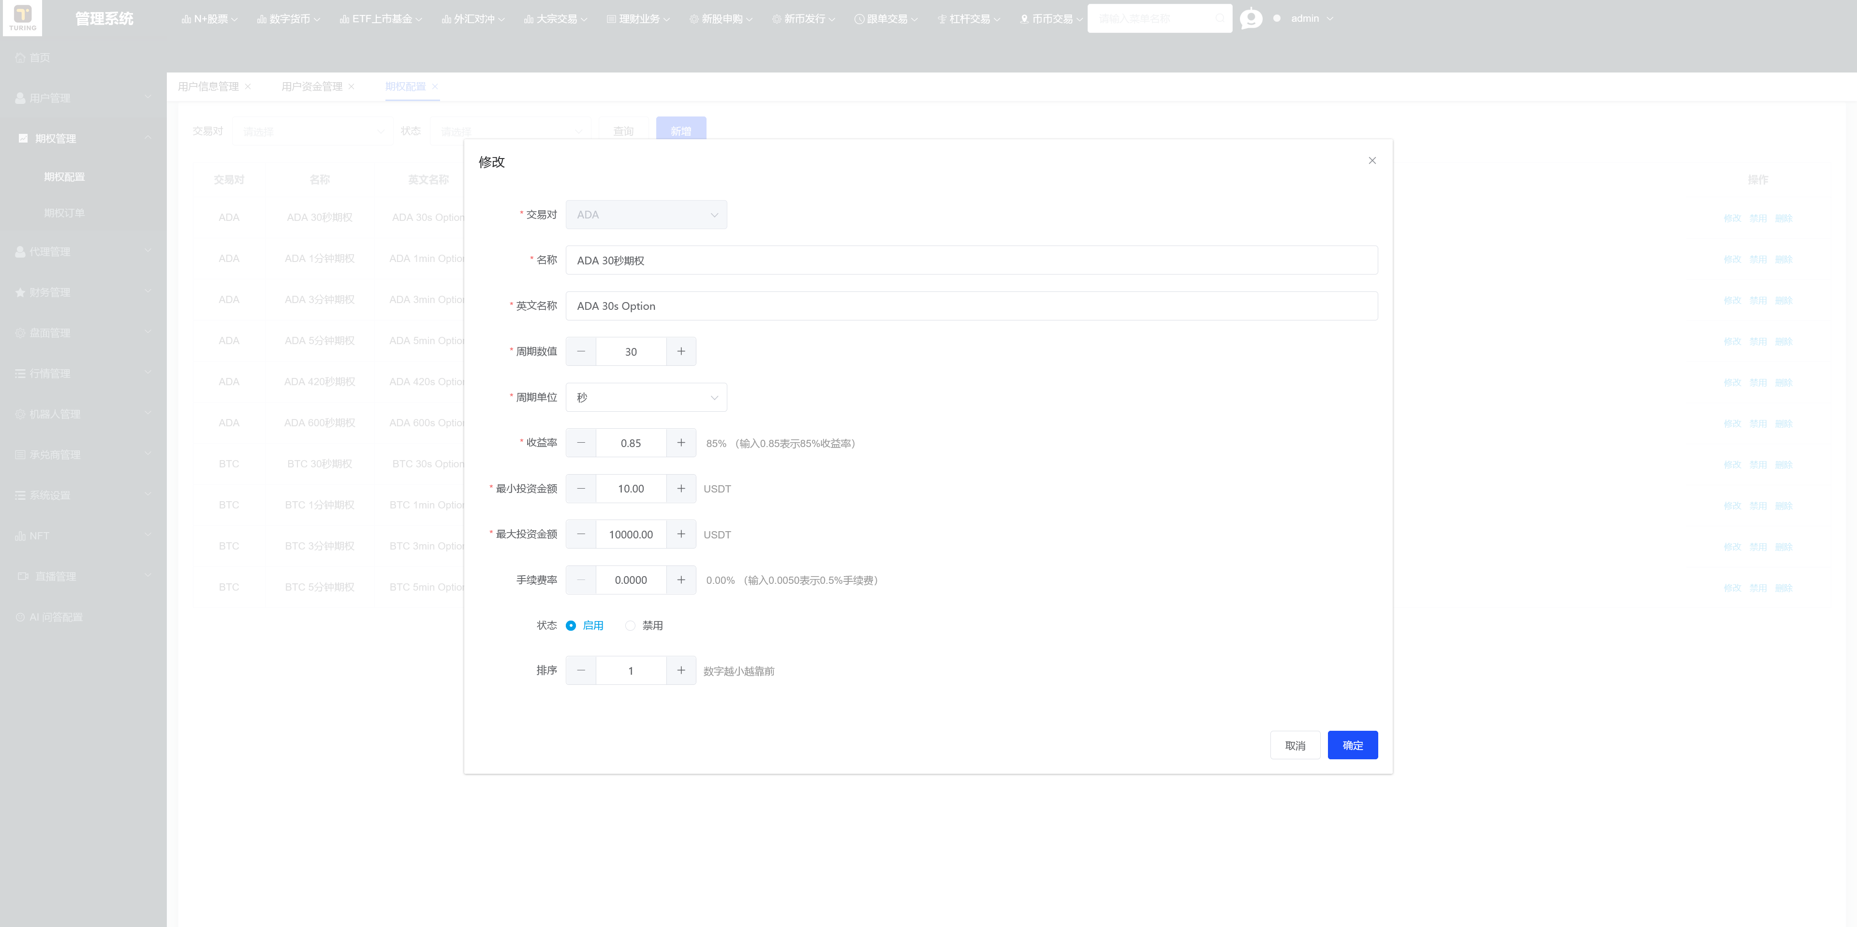Open the 币币交易 top menu
This screenshot has height=927, width=1857.
pos(1052,19)
